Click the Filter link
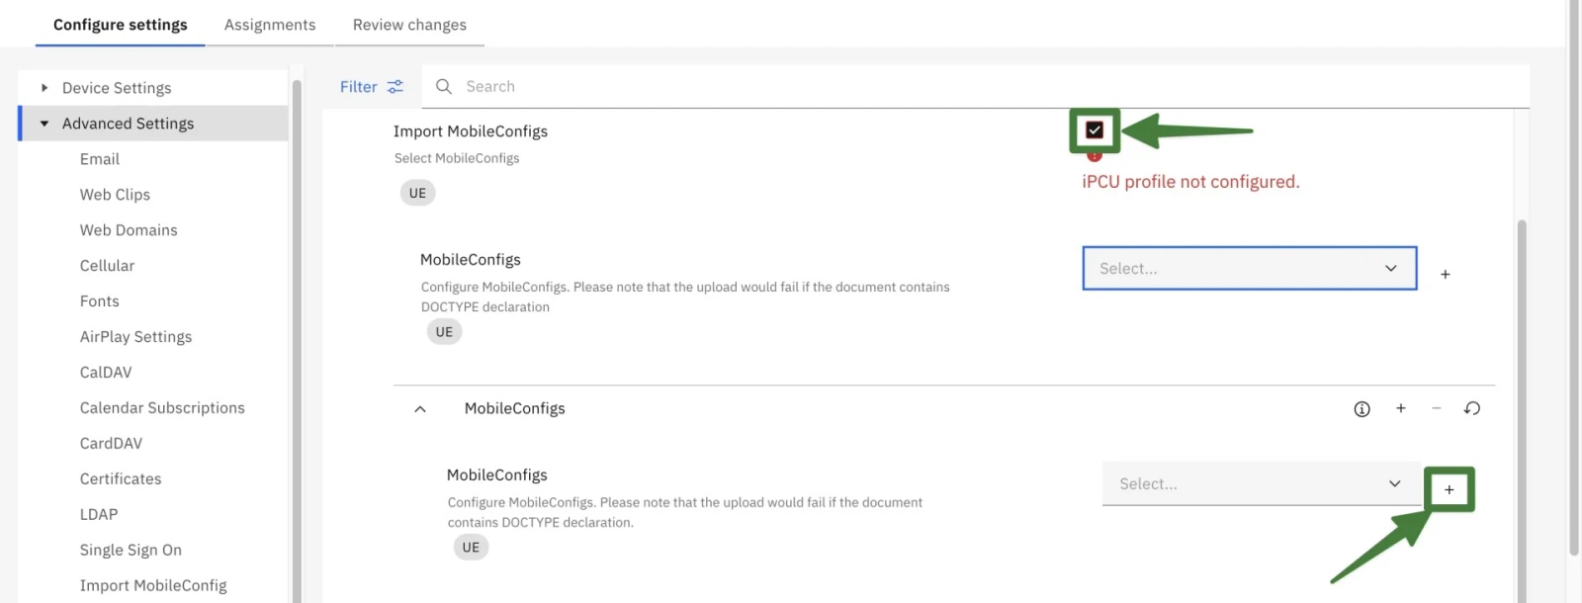The height and width of the screenshot is (603, 1582). pos(356,86)
